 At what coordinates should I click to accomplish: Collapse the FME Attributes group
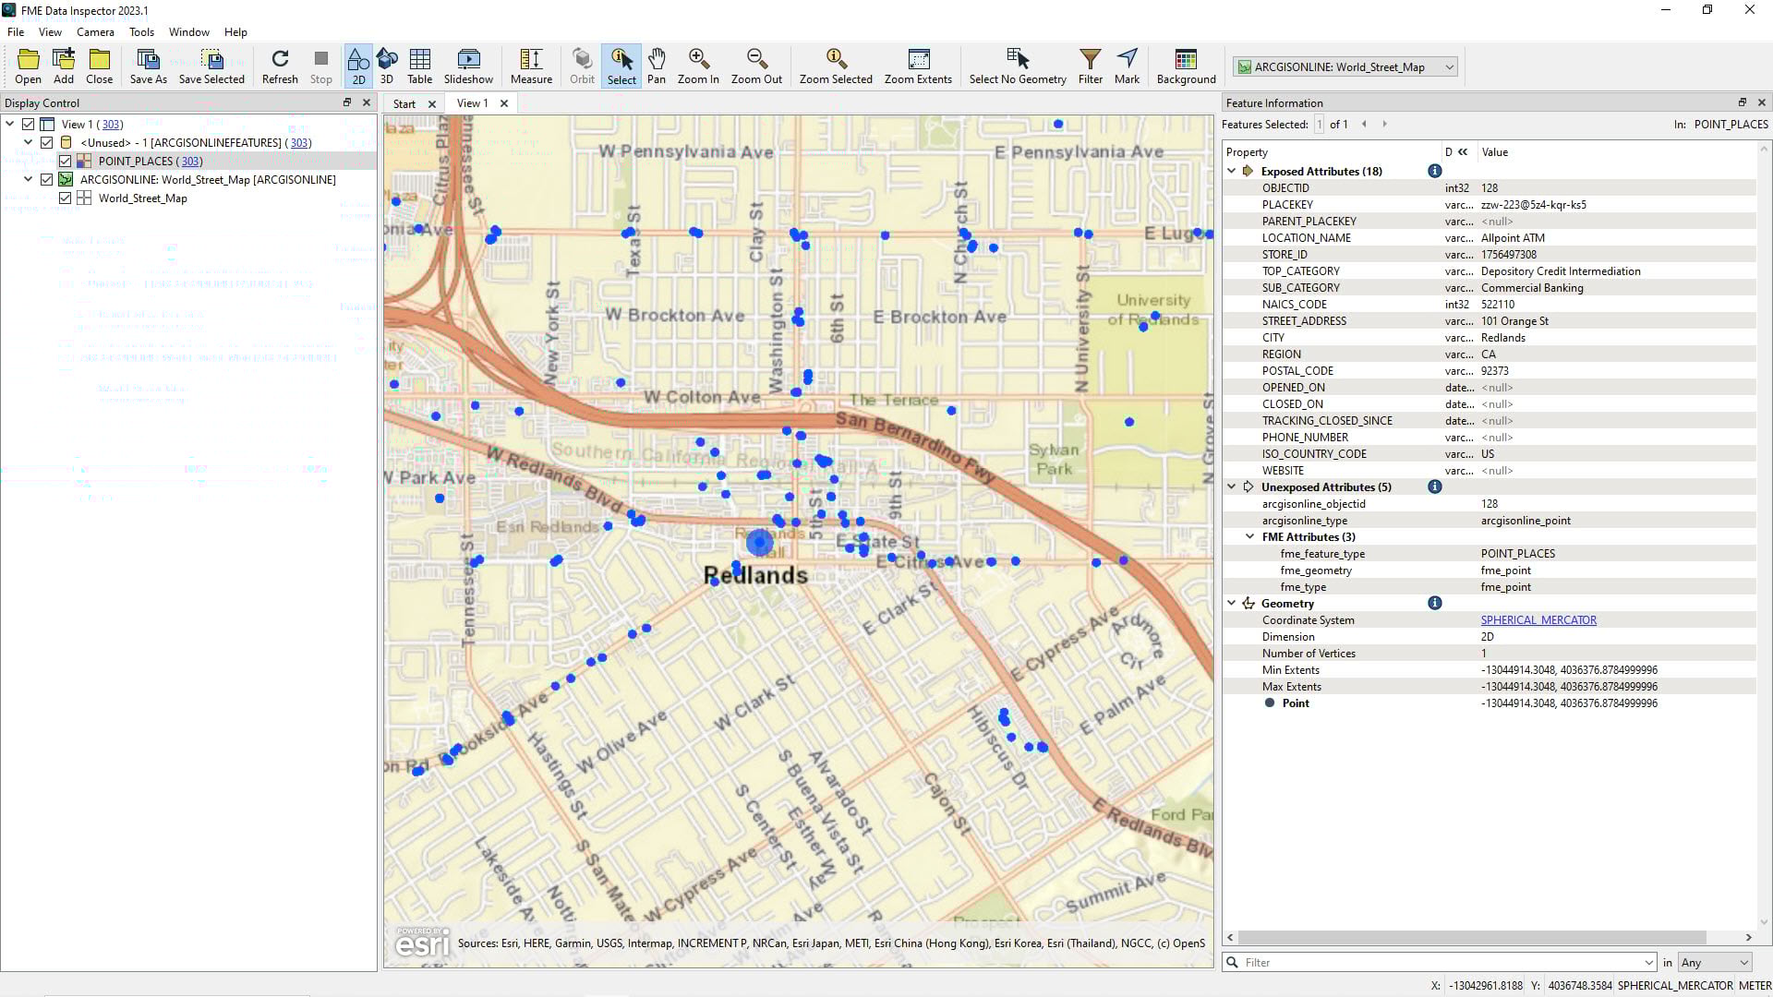pyautogui.click(x=1249, y=536)
